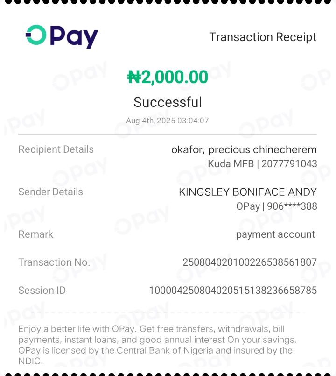Viewport: 336px width, 376px height.
Task: Select the session ID value
Action: [233, 291]
